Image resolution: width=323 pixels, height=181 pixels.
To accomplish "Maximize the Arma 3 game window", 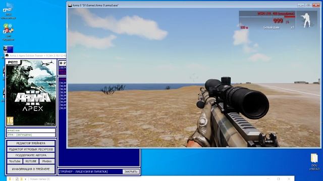I will click(308, 5).
